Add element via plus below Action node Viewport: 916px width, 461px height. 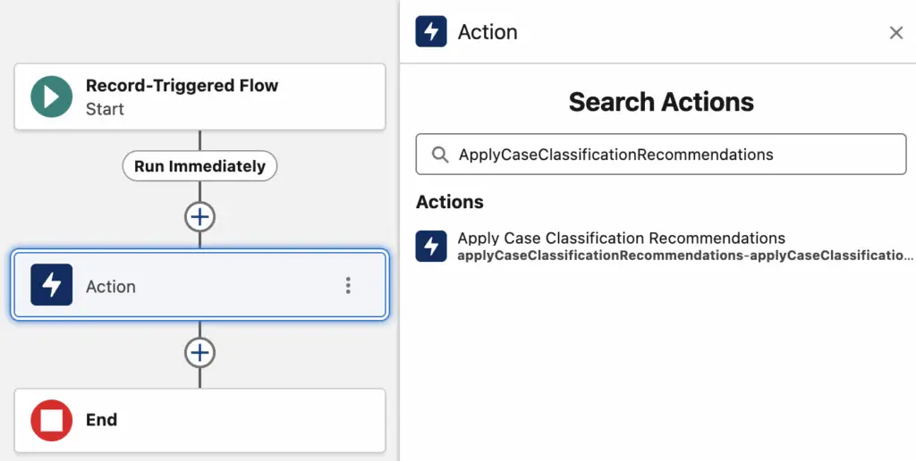click(x=199, y=353)
